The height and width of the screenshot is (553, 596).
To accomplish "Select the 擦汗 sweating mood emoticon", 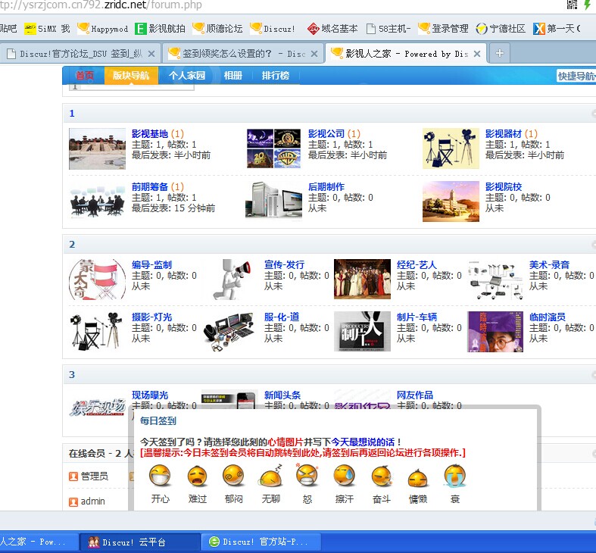I will (x=345, y=476).
